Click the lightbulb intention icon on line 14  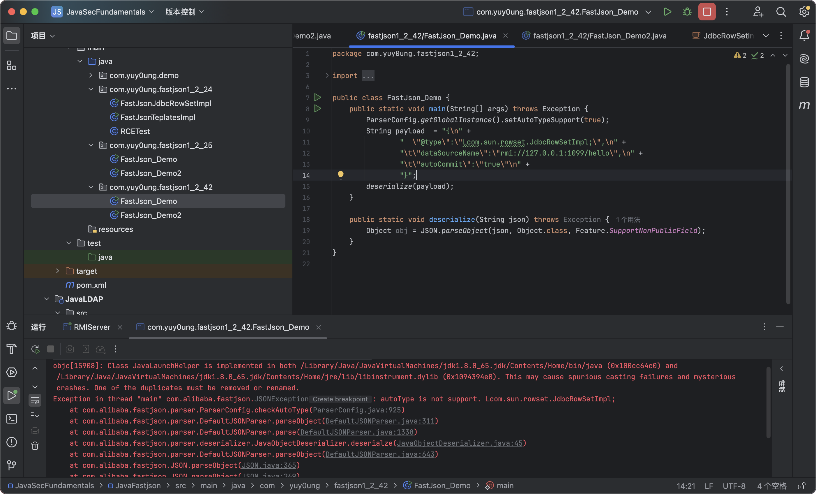tap(340, 175)
